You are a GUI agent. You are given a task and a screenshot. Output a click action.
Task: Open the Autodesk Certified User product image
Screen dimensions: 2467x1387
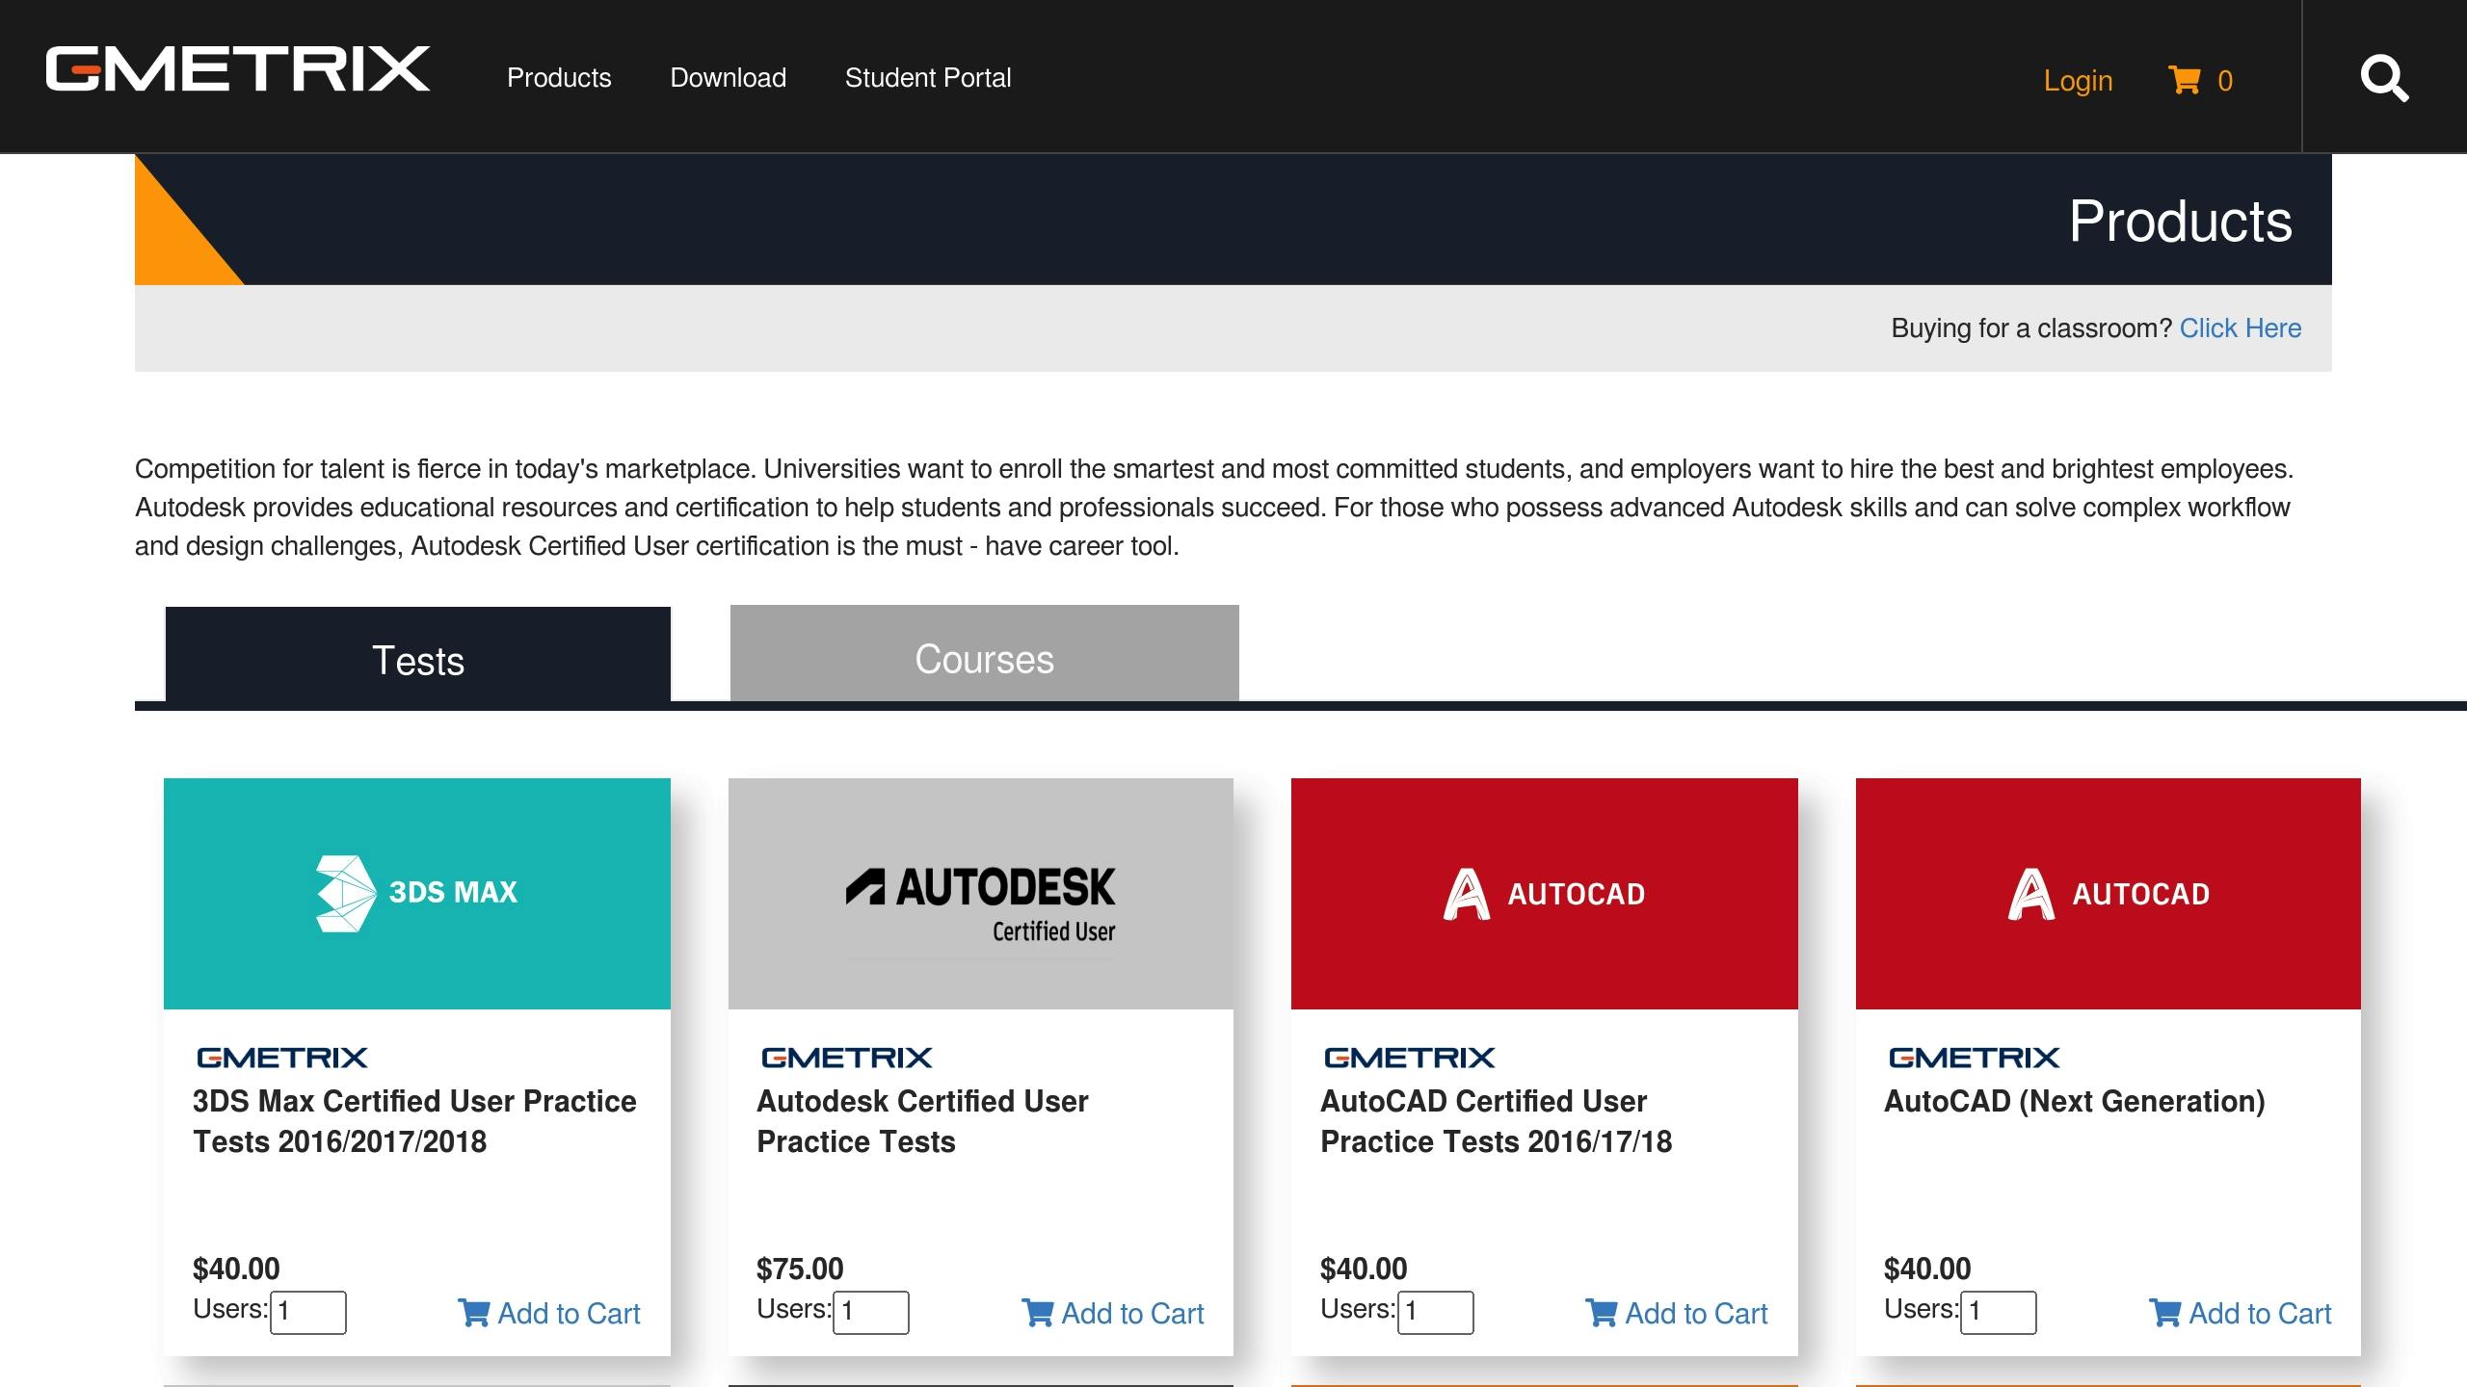[x=981, y=894]
